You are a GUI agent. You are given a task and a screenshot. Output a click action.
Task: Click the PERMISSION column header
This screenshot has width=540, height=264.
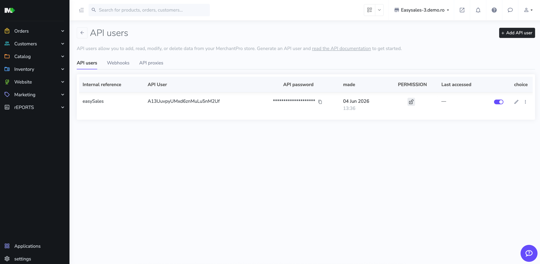click(x=412, y=84)
